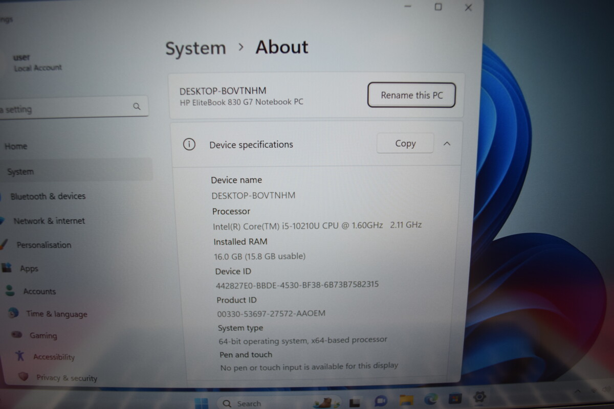Click the Apps icon in sidebar
Screen dimensions: 614x409
pos(6,267)
